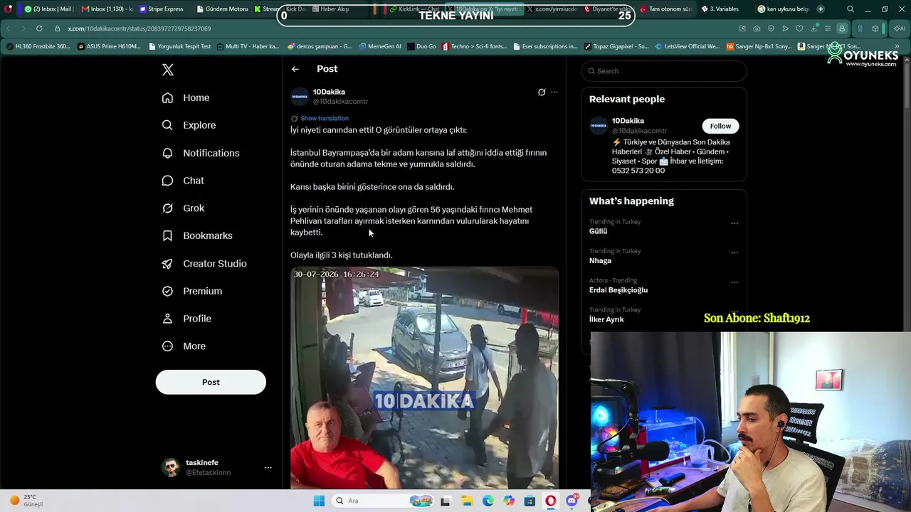911x512 pixels.
Task: Click the shield protection icon in toolbar
Action: tap(771, 28)
